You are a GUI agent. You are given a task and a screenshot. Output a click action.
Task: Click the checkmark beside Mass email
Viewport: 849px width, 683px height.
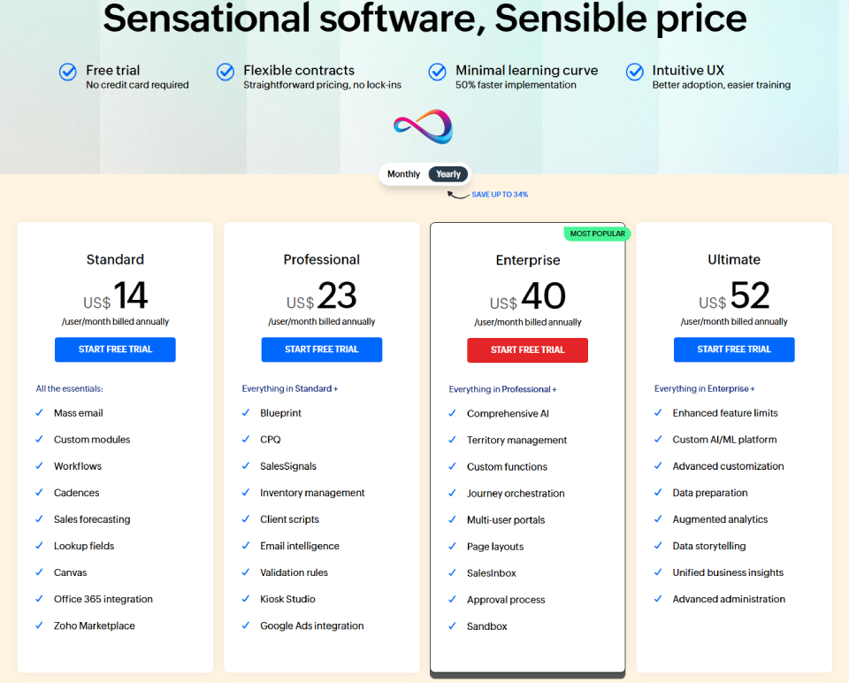(x=39, y=413)
